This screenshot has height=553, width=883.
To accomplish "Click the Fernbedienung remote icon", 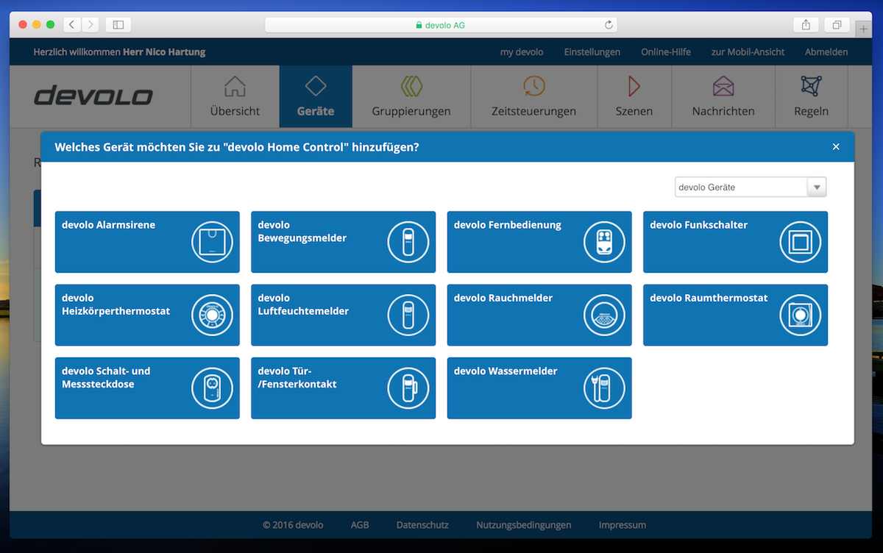I will click(x=605, y=242).
